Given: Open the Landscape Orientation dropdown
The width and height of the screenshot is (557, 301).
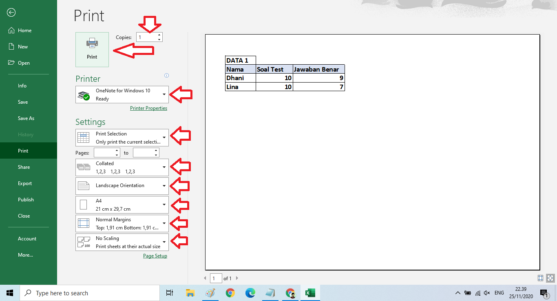Looking at the screenshot, I should (x=122, y=185).
